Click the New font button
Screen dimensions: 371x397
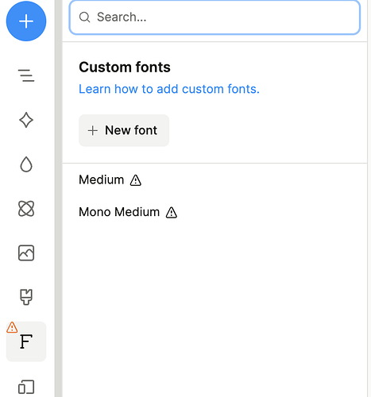124,130
